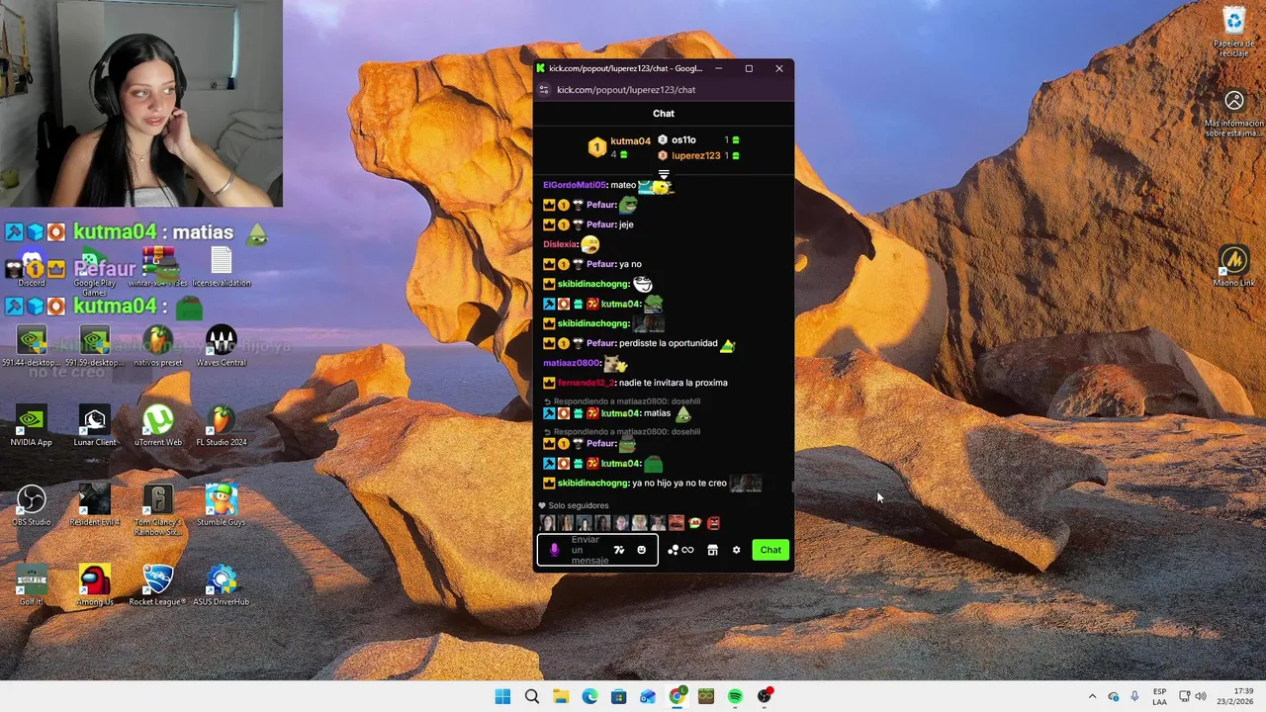Open Lunar Client desktop shortcut
This screenshot has height=712, width=1266.
(x=95, y=427)
